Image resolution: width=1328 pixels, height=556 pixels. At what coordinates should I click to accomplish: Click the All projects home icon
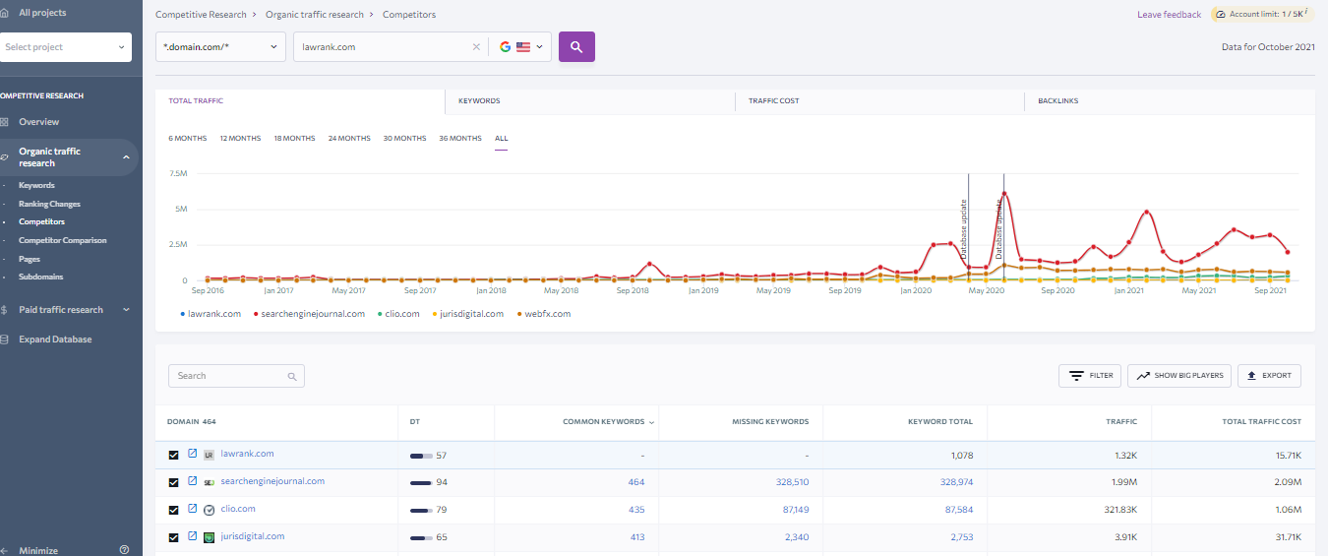point(5,13)
